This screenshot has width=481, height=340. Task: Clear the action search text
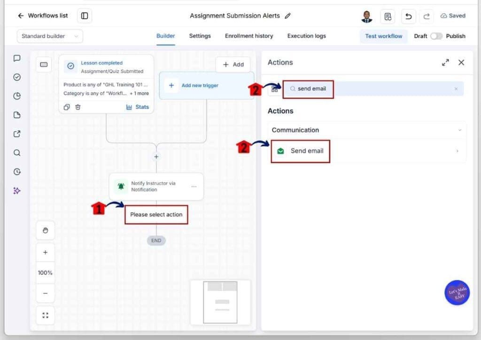point(456,89)
